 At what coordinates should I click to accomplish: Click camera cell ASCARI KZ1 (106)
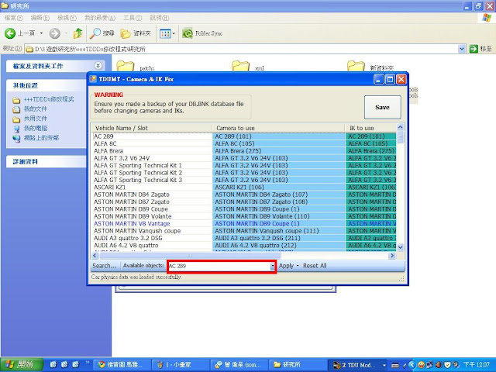coord(279,188)
